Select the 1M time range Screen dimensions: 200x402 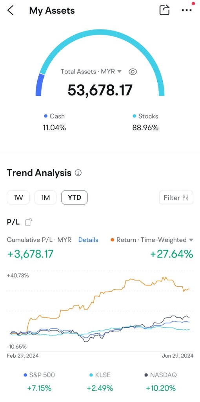click(x=45, y=198)
